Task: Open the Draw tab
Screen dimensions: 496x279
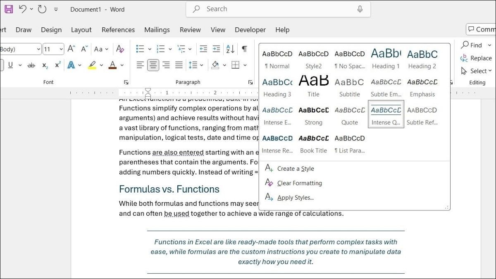Action: [24, 30]
